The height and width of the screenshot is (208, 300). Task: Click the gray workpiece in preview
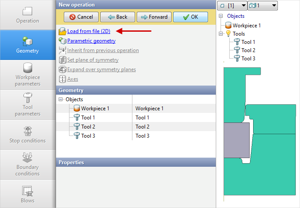click(x=236, y=139)
